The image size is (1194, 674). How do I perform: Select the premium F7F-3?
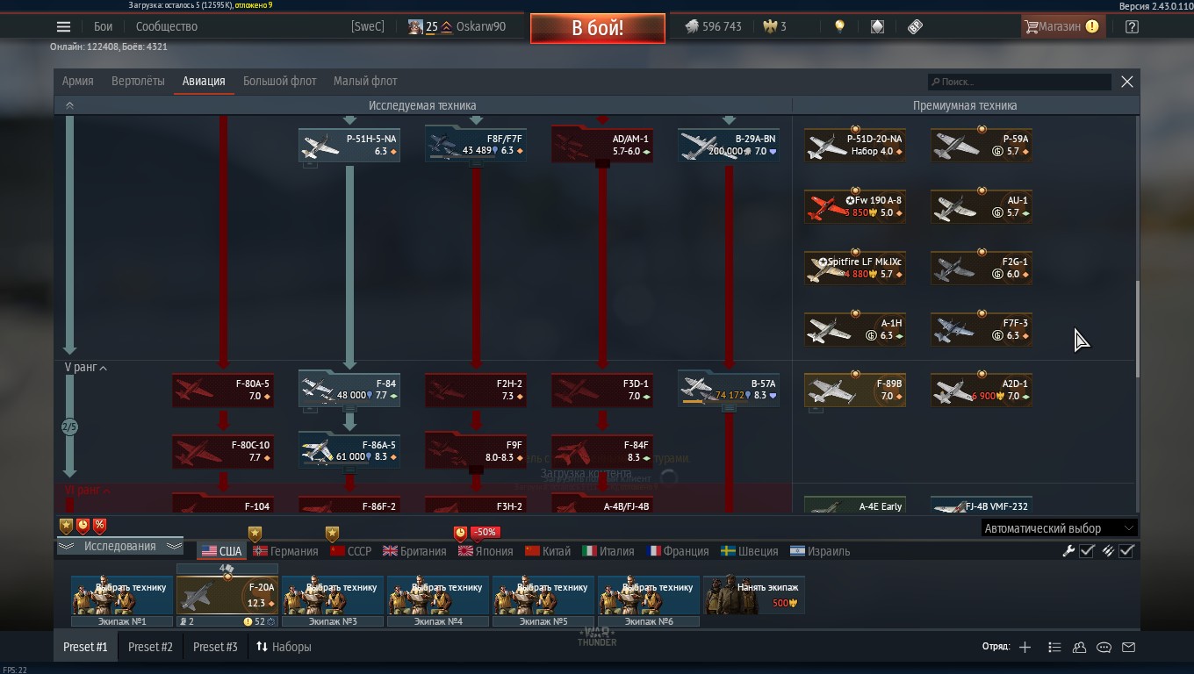pos(982,330)
